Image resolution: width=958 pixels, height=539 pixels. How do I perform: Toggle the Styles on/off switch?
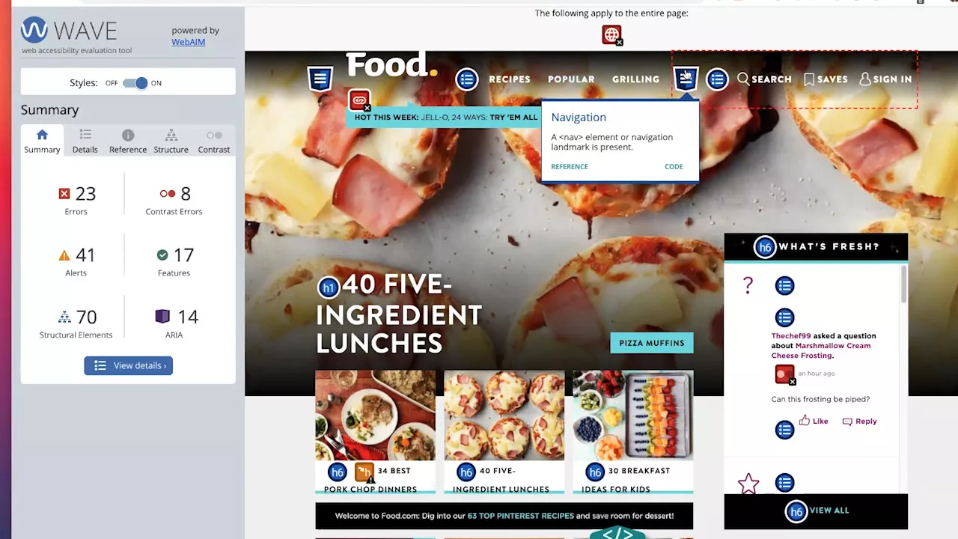click(135, 83)
